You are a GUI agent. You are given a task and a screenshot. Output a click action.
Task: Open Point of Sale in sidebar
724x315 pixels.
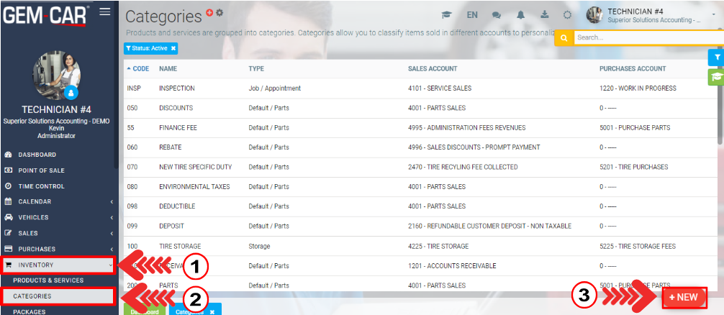pos(58,170)
